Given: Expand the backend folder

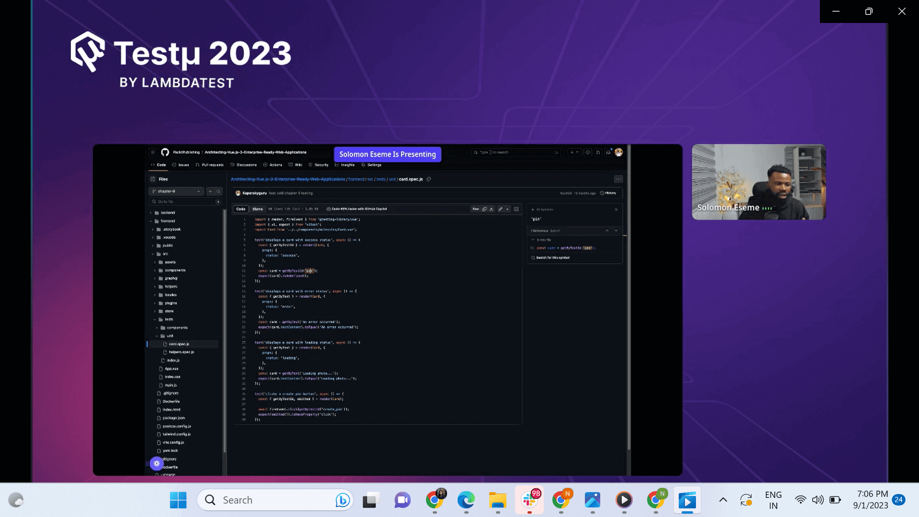Looking at the screenshot, I should coord(152,213).
